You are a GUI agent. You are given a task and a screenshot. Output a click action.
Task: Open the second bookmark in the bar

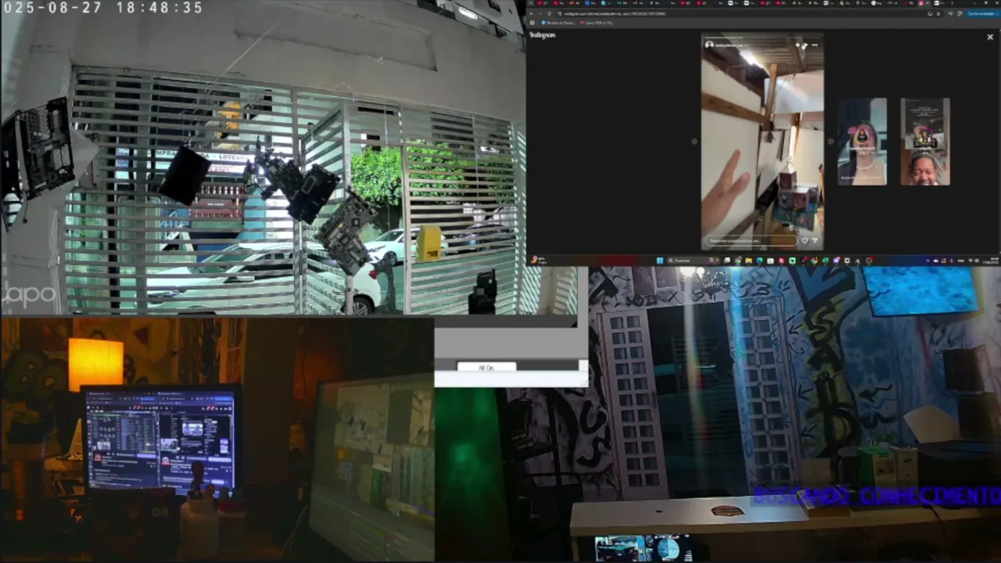pyautogui.click(x=598, y=23)
